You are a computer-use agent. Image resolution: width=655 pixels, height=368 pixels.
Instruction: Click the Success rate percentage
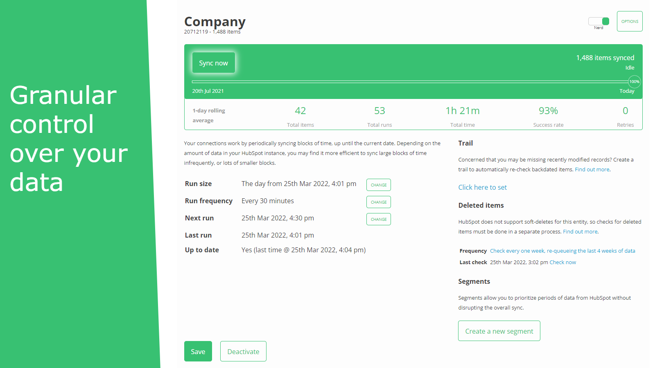(x=548, y=110)
